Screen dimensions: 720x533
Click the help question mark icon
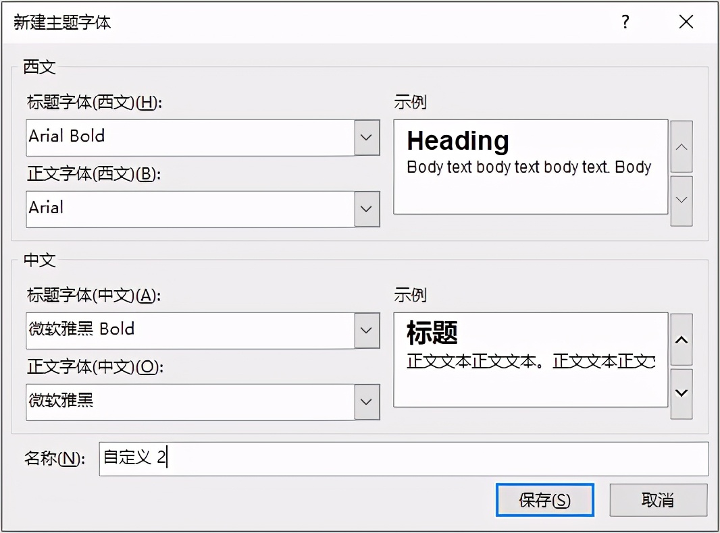click(625, 22)
